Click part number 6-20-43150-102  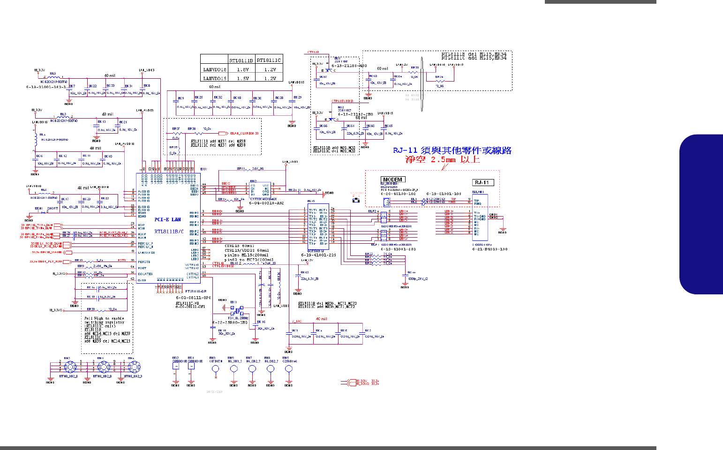point(398,194)
